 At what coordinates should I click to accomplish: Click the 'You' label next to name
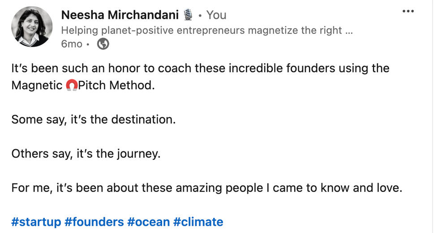(x=216, y=15)
